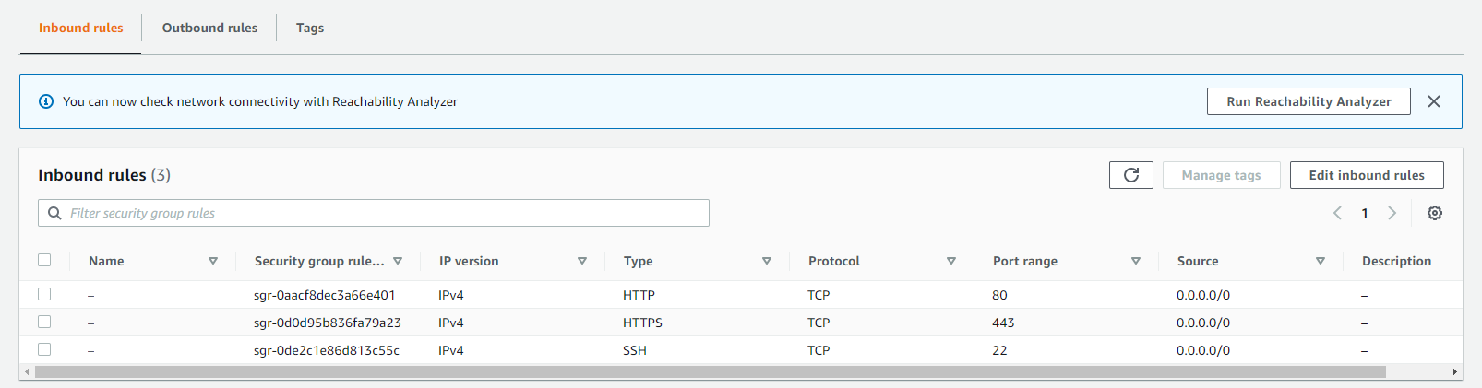Click TCP protocol cell in SSH row
The height and width of the screenshot is (388, 1482).
pyautogui.click(x=819, y=350)
